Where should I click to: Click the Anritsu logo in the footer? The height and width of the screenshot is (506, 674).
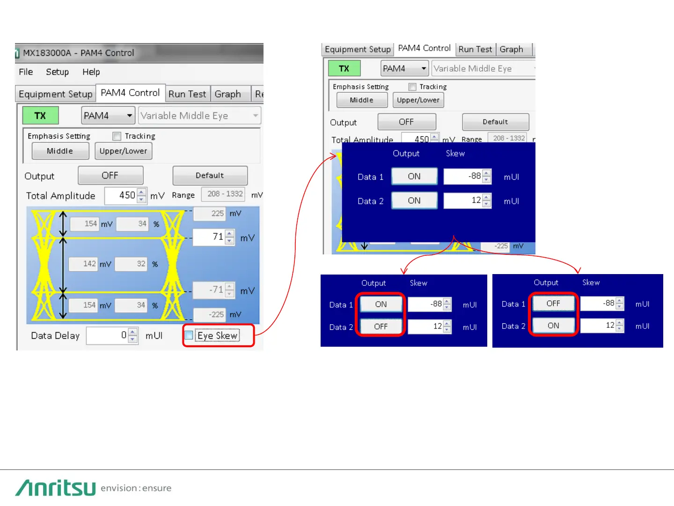(x=56, y=488)
